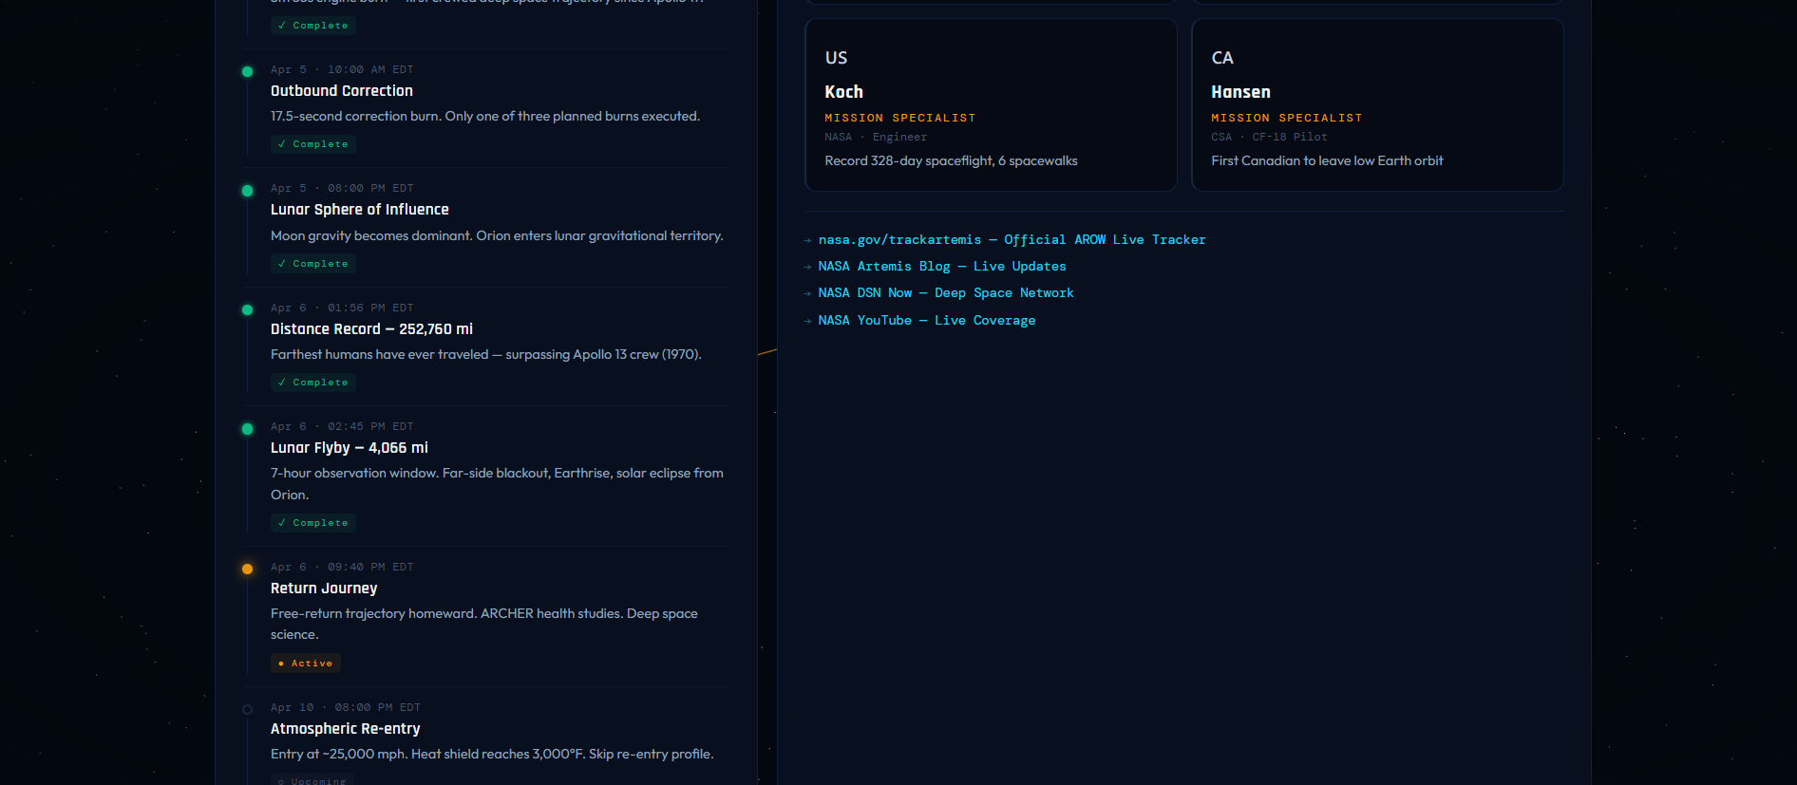
Task: Click the Koch crew card name
Action: (x=843, y=92)
